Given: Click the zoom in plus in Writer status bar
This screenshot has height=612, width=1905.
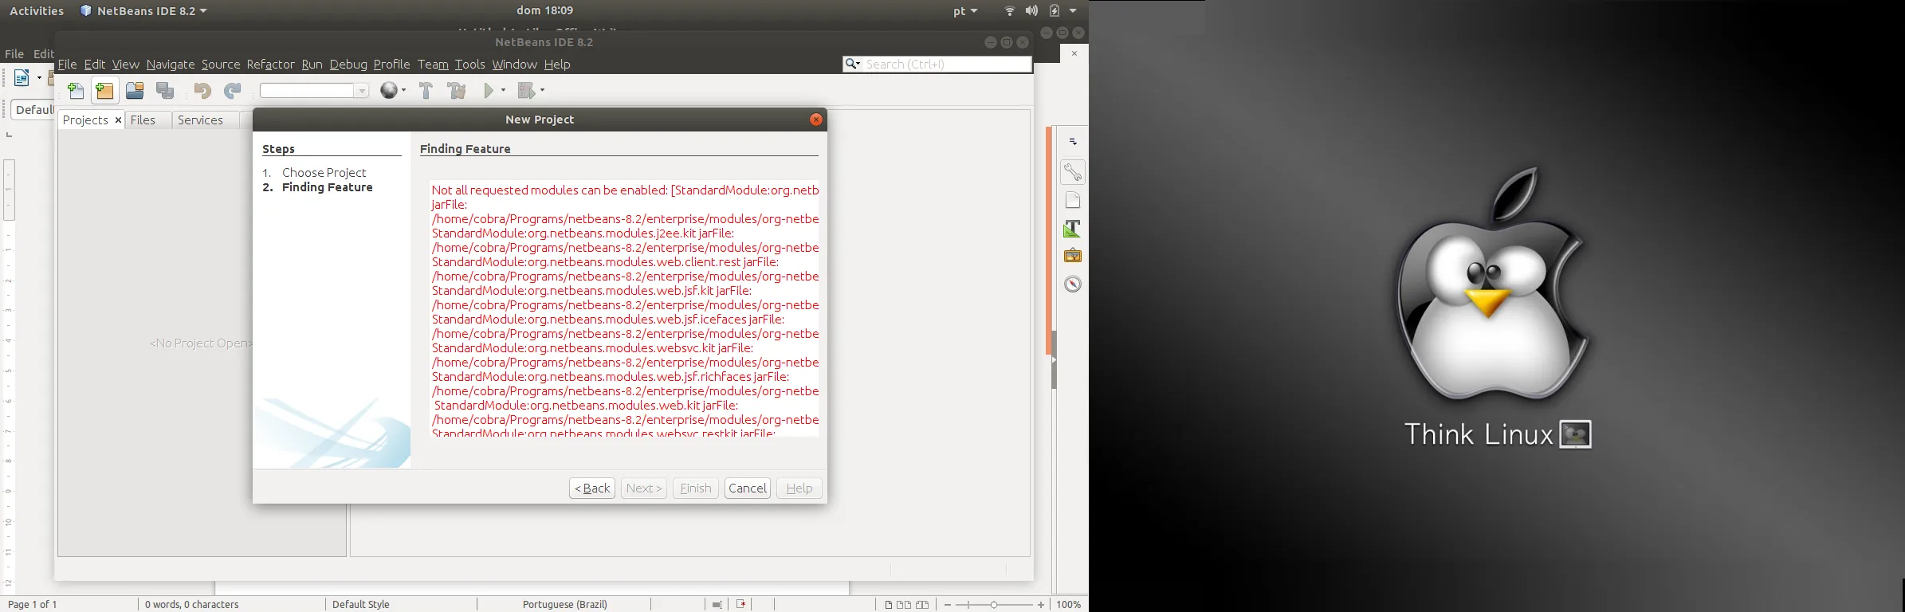Looking at the screenshot, I should [1041, 605].
